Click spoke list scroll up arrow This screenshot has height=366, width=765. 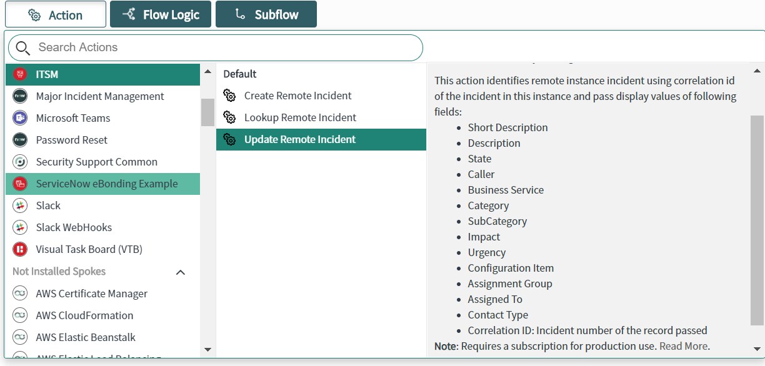[208, 72]
